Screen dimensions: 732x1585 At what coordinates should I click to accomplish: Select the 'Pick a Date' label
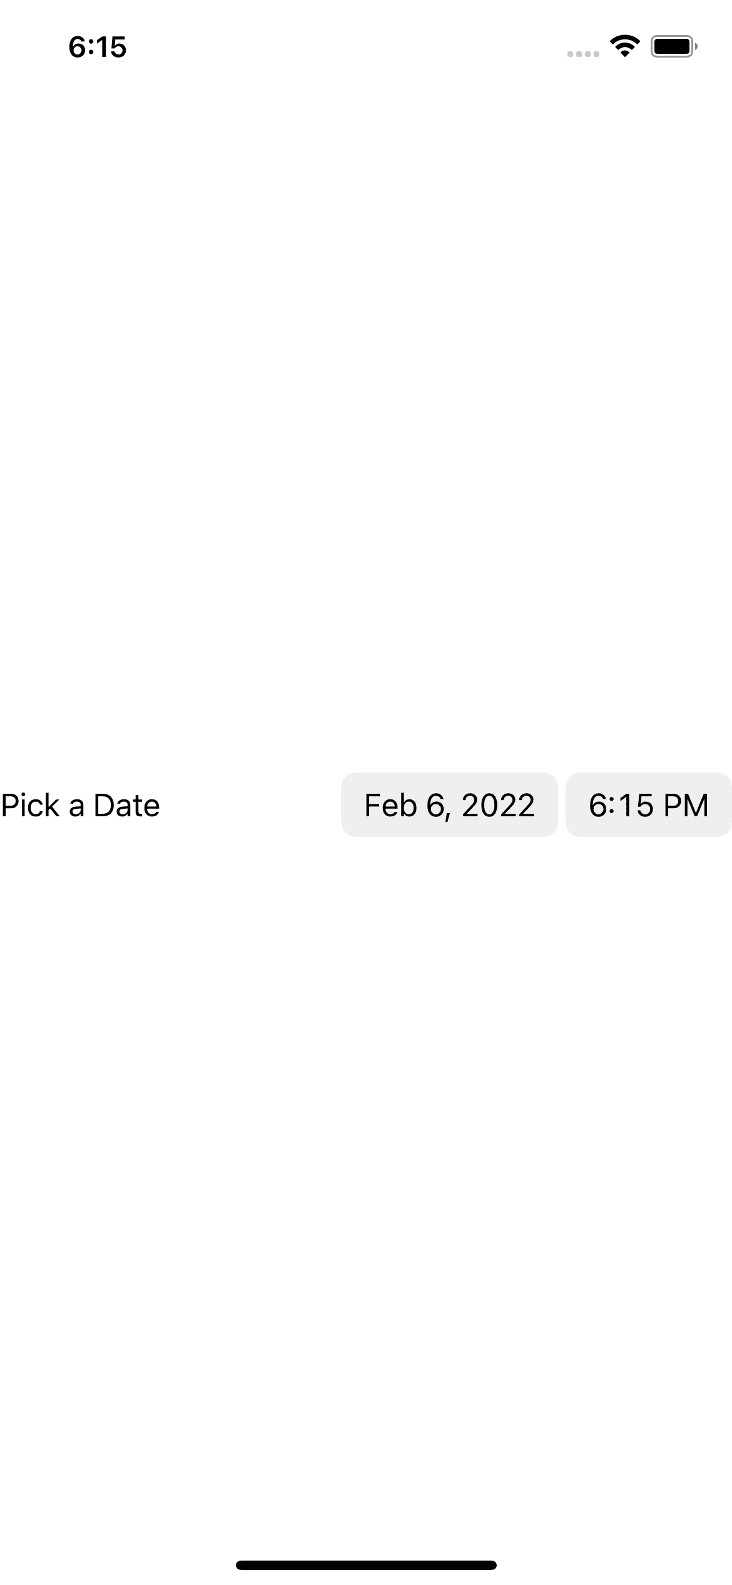pos(79,806)
